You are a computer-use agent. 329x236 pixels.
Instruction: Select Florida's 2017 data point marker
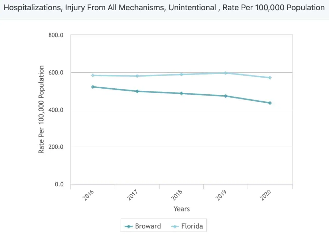[x=137, y=76]
